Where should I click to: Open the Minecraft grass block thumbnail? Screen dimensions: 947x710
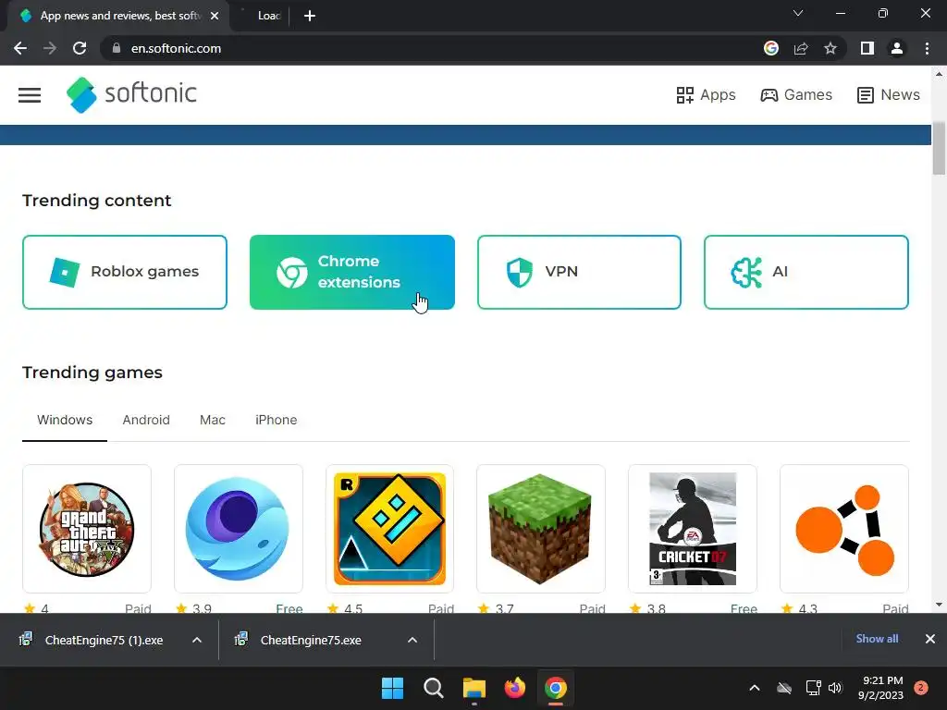pos(540,529)
